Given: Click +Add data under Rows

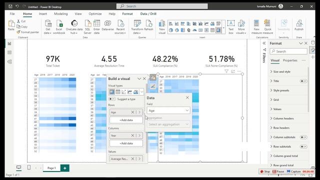Looking at the screenshot, I should pyautogui.click(x=126, y=120).
